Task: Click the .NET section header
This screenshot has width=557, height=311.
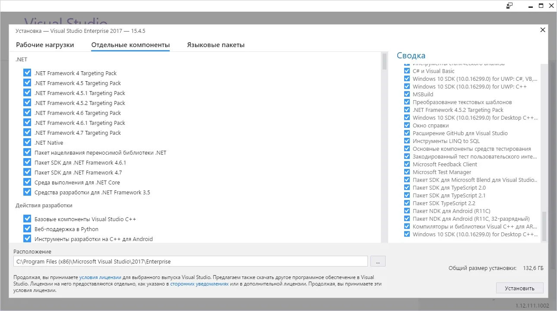Action: click(x=22, y=59)
